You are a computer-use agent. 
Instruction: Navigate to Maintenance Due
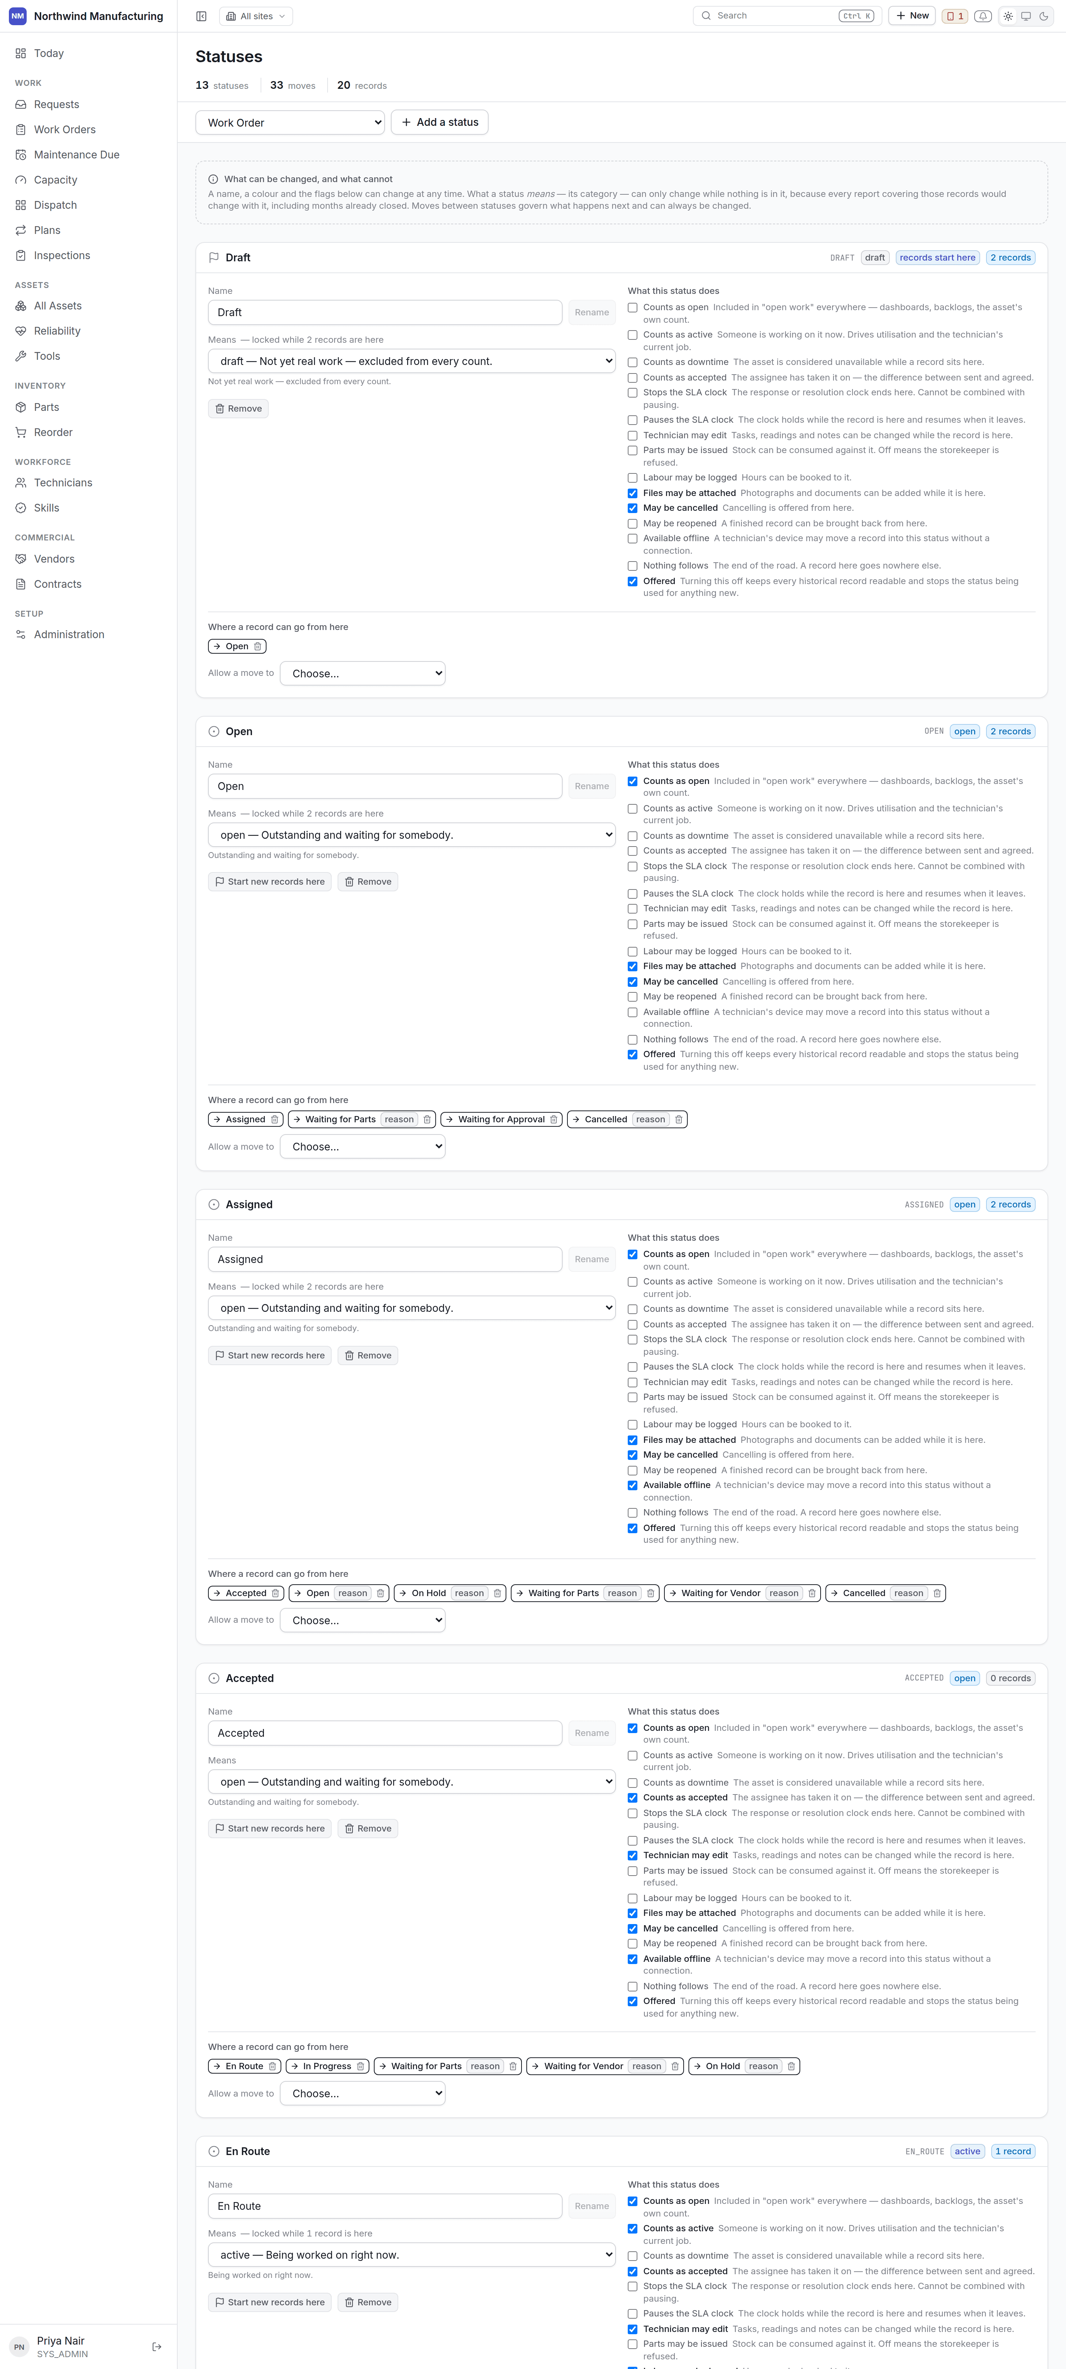88,154
